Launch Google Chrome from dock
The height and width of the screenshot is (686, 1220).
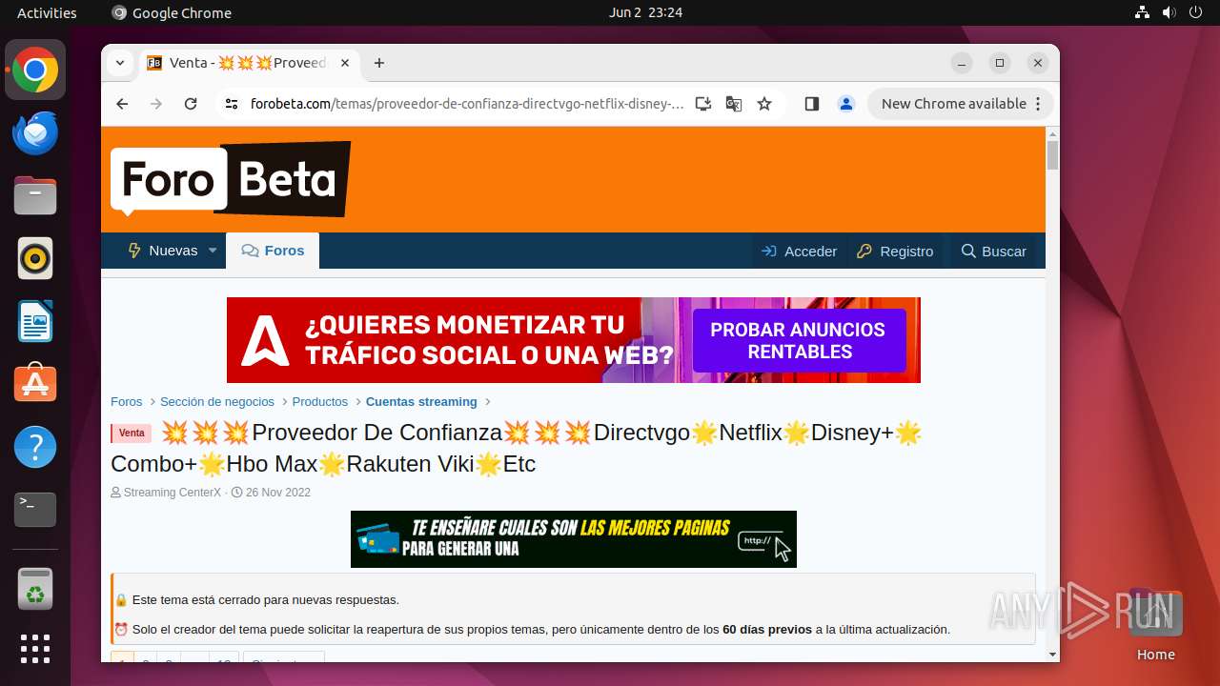pos(35,70)
